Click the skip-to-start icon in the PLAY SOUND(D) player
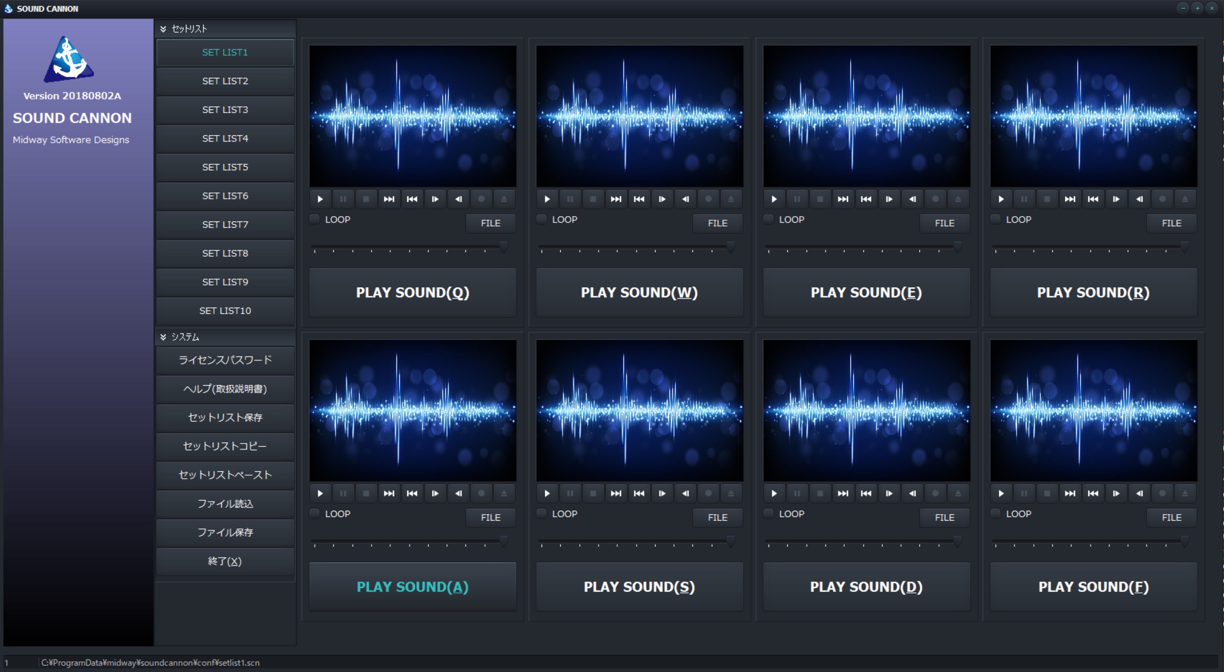The height and width of the screenshot is (672, 1224). pos(866,494)
